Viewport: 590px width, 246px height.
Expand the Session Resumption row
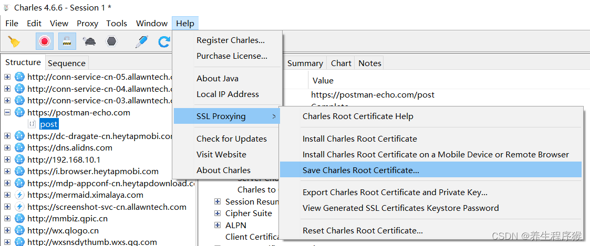click(x=217, y=201)
